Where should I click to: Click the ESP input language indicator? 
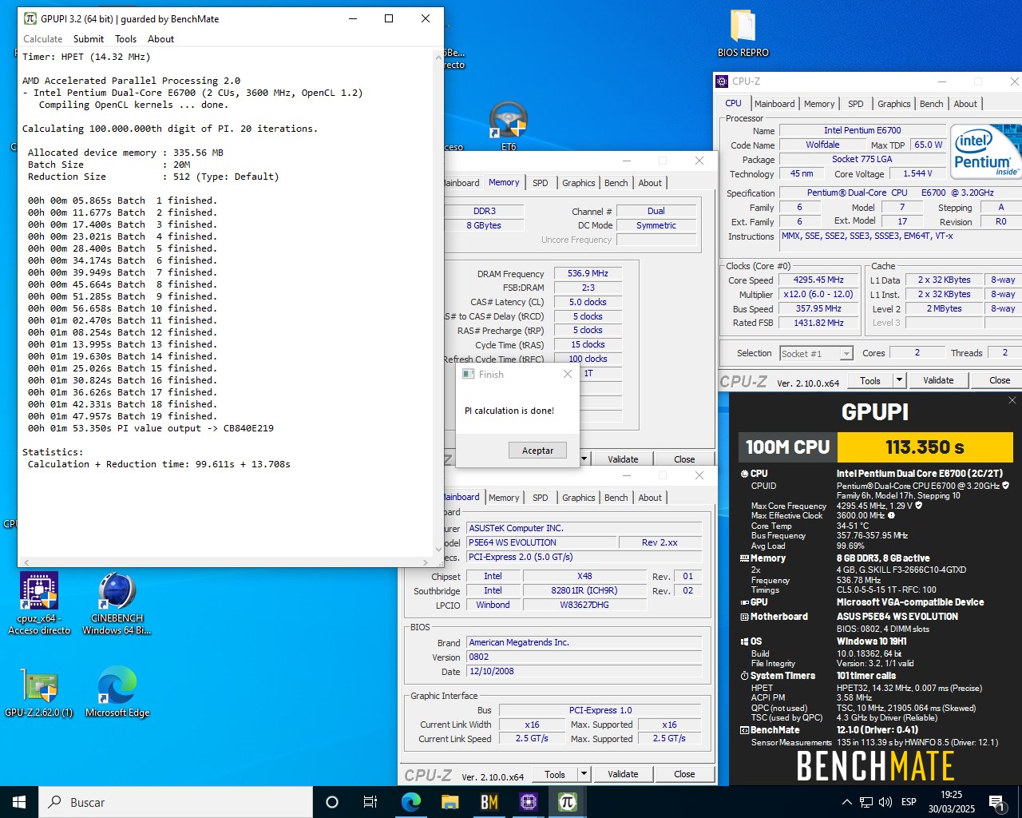coord(909,802)
